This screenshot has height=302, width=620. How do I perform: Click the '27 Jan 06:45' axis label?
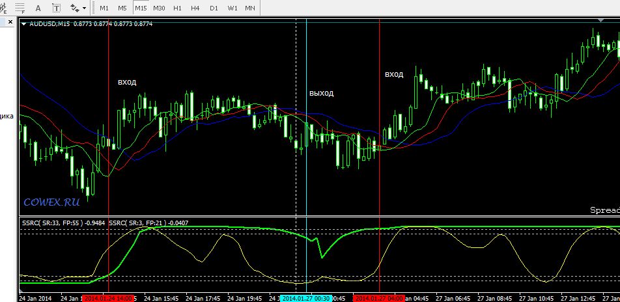(453, 299)
